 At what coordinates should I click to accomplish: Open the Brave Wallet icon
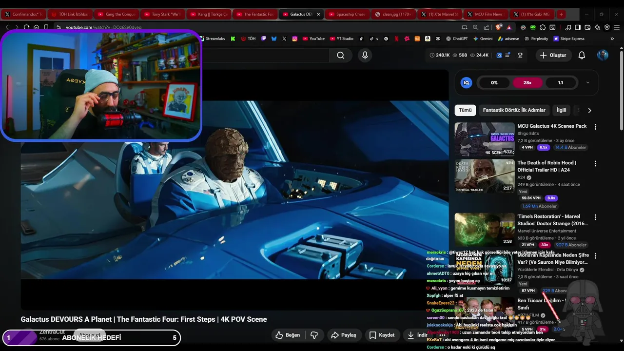(587, 27)
